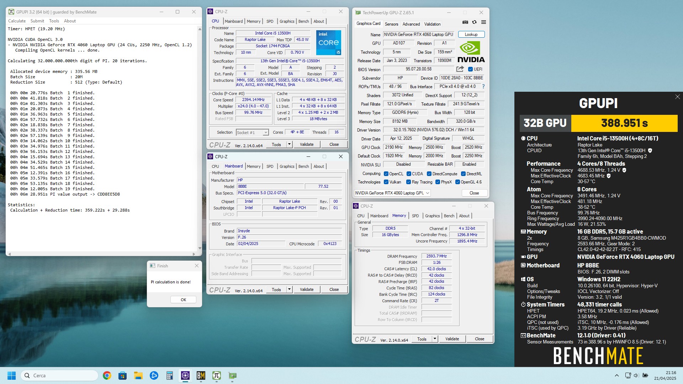Image resolution: width=683 pixels, height=384 pixels.
Task: Open Bench tab in top CPU-Z window
Action: (303, 21)
